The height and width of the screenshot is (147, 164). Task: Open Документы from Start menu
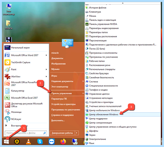57,58
